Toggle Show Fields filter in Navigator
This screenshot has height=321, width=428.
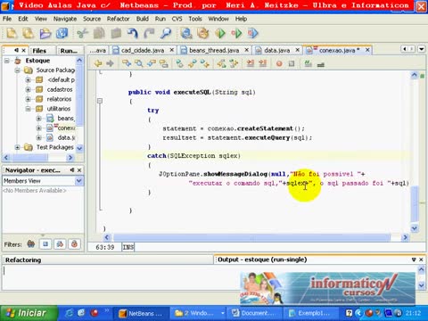pyautogui.click(x=45, y=244)
